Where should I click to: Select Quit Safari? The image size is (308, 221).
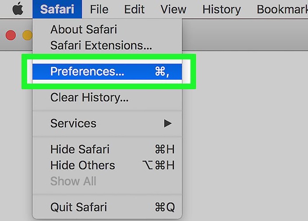point(78,207)
